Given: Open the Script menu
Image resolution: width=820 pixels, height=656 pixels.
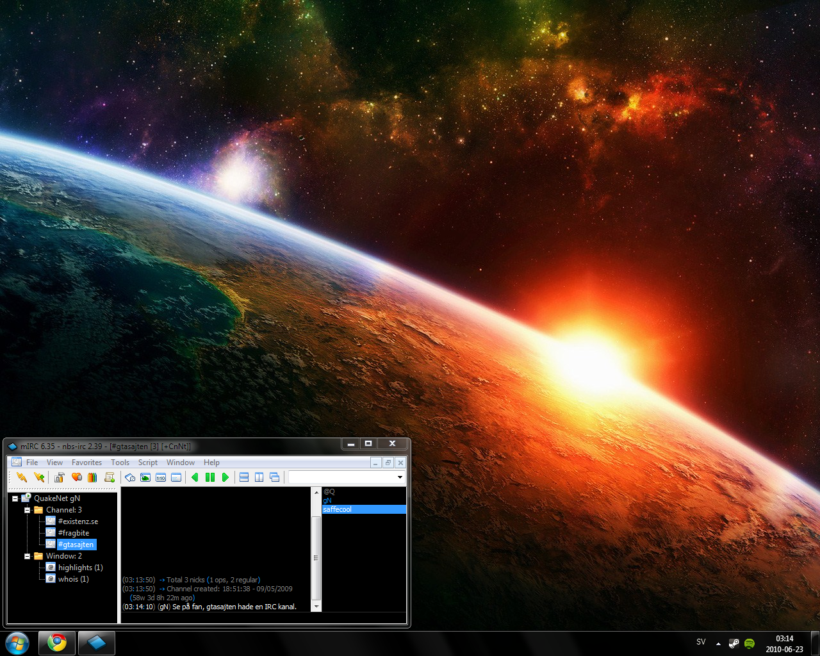Looking at the screenshot, I should click(x=147, y=463).
